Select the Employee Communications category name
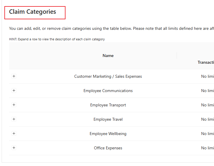This screenshot has width=214, height=166. coord(108,91)
